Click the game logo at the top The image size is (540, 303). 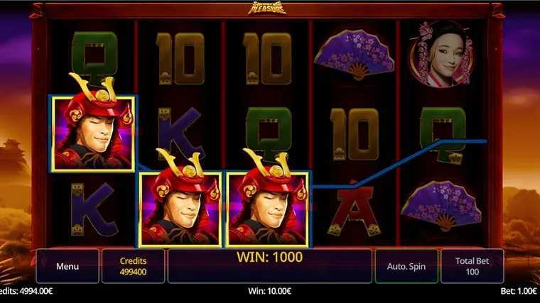click(267, 8)
